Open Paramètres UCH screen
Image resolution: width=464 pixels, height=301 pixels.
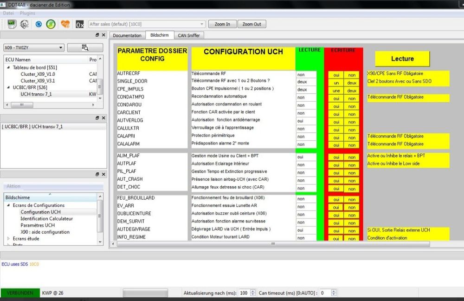(38, 225)
